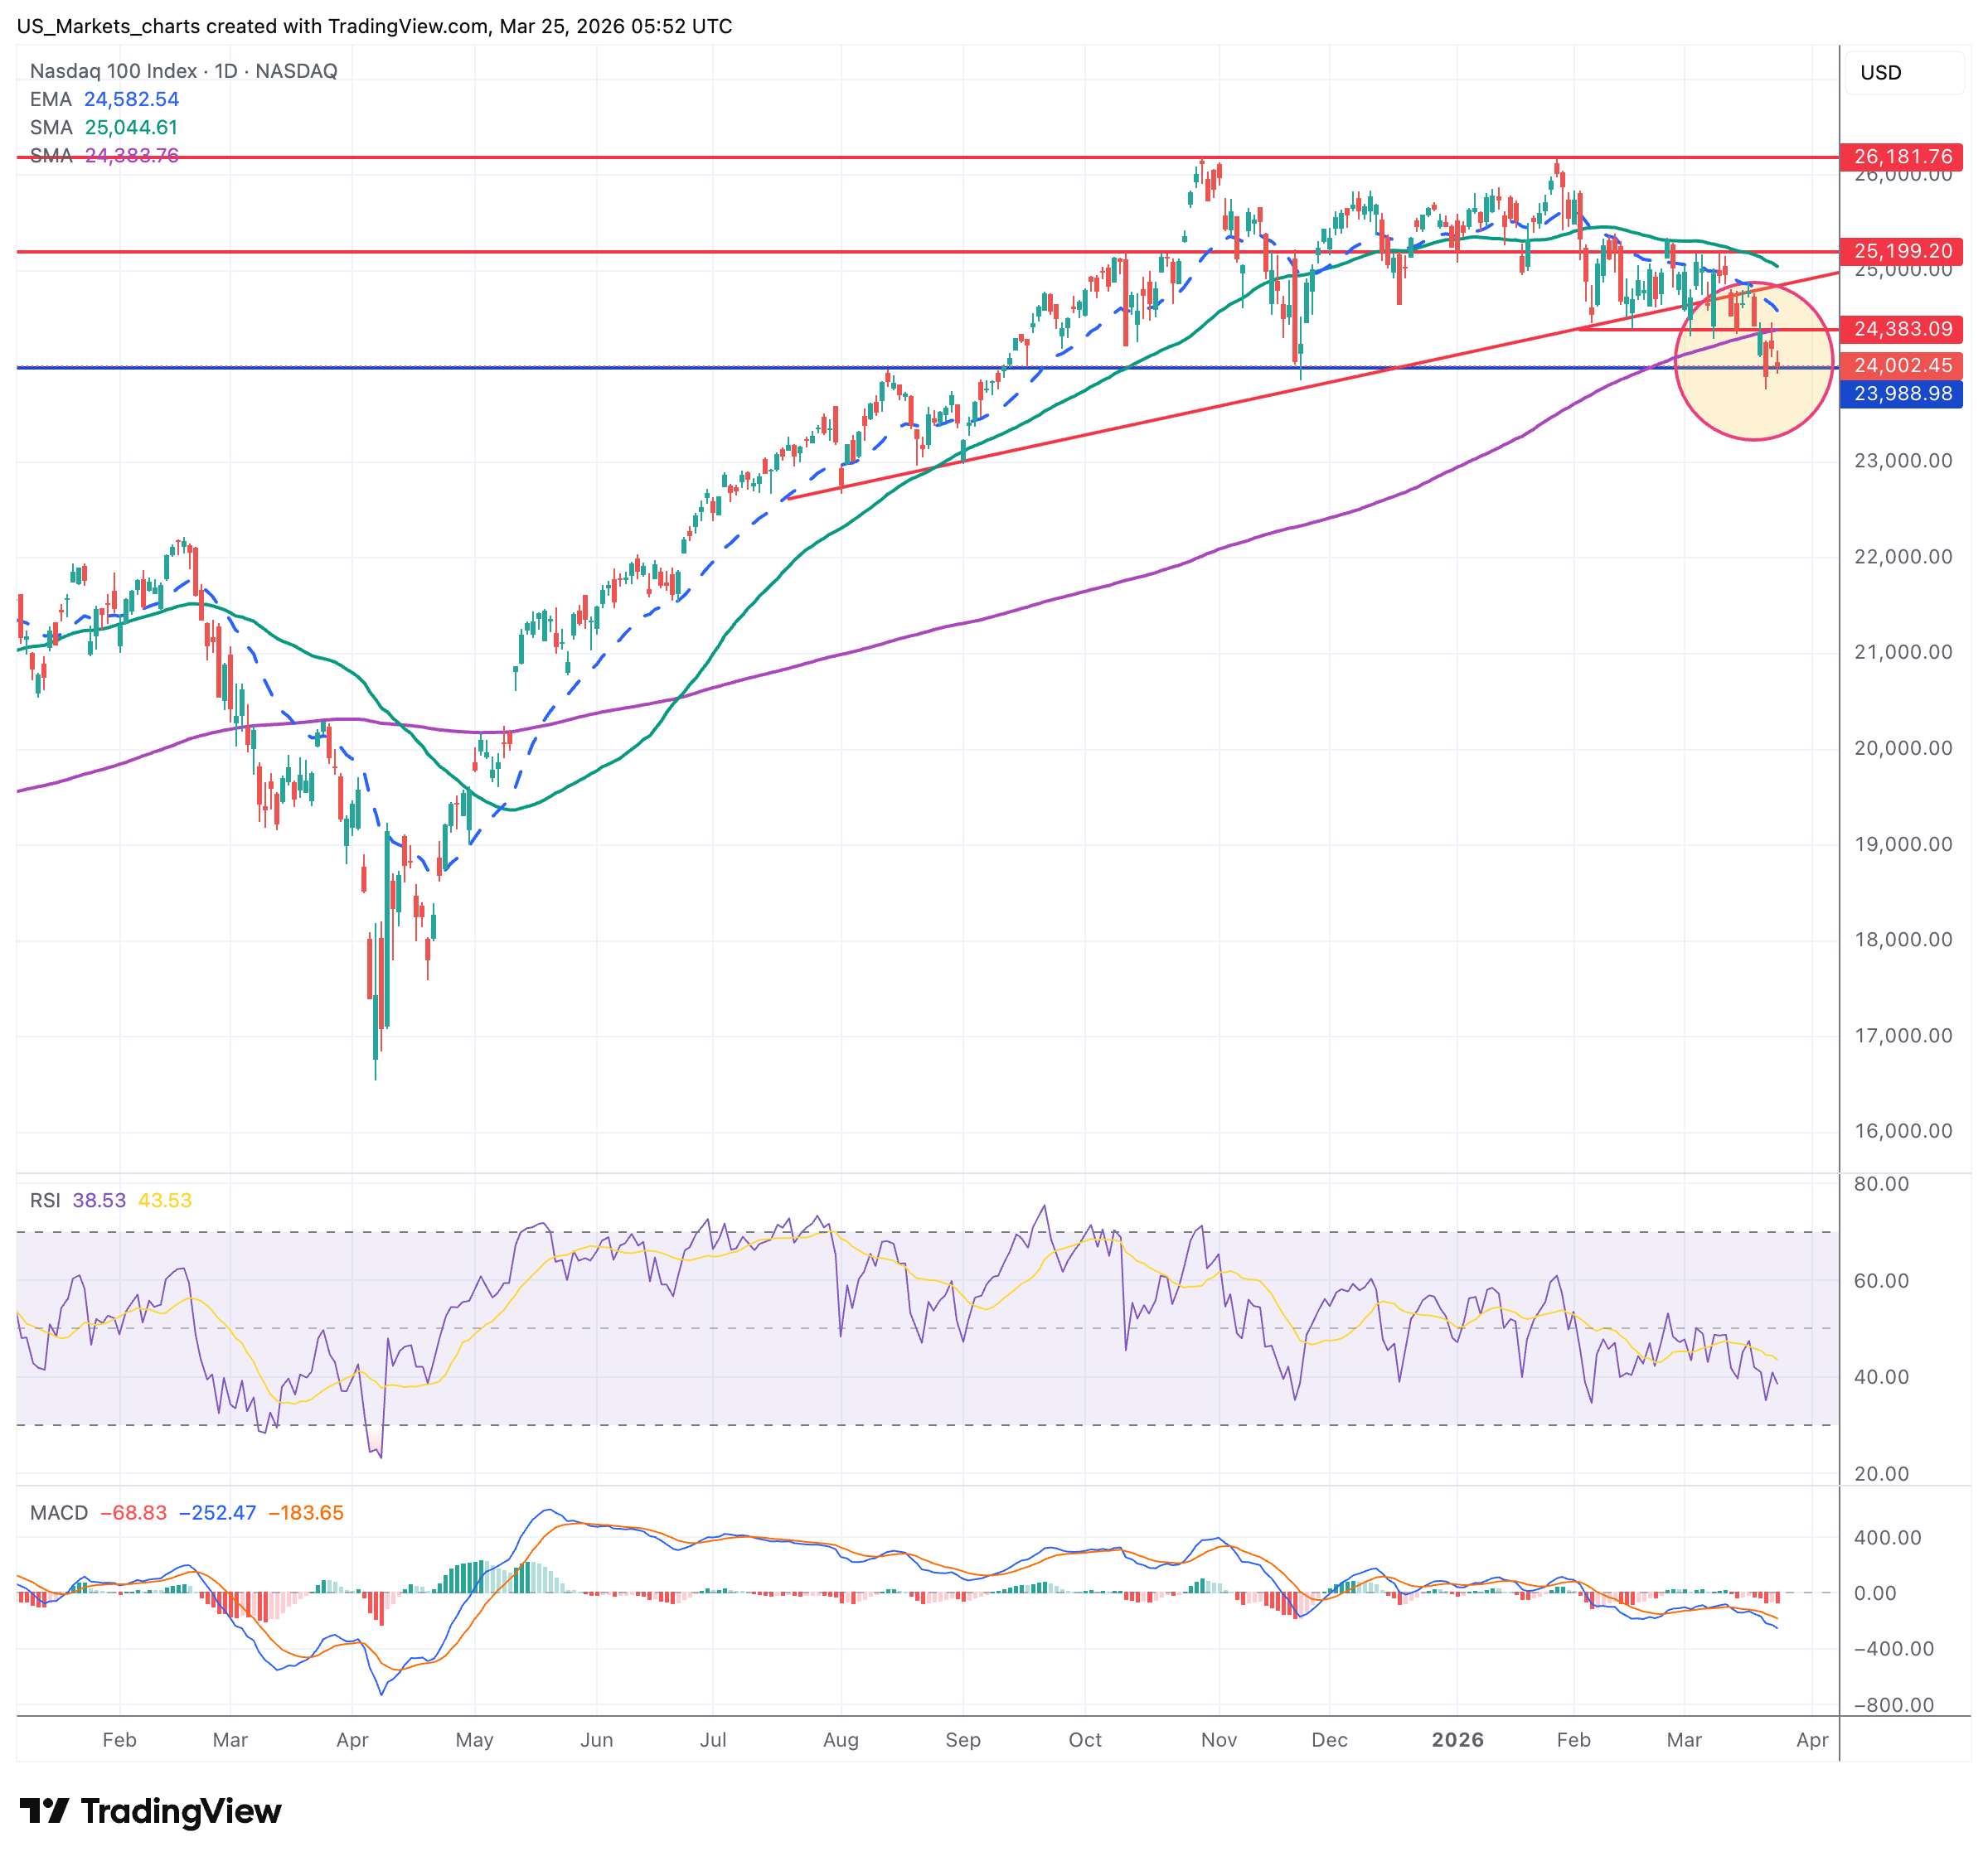Click the 26,181.76 red price label
Image resolution: width=1988 pixels, height=1861 pixels.
(x=1901, y=157)
